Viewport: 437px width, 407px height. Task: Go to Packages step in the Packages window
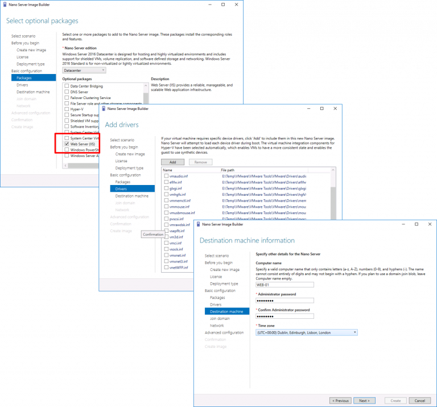click(34, 78)
